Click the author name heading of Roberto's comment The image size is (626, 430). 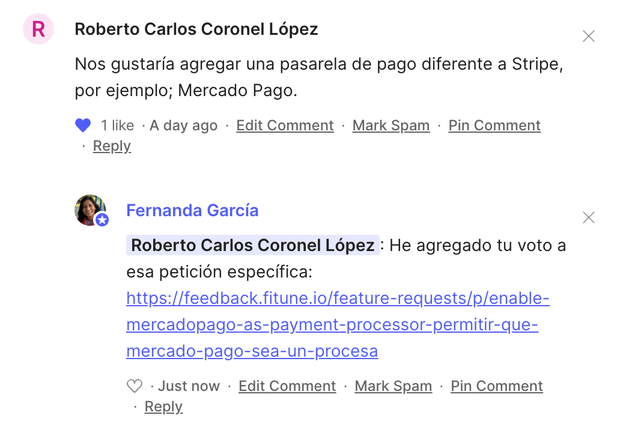(x=196, y=29)
